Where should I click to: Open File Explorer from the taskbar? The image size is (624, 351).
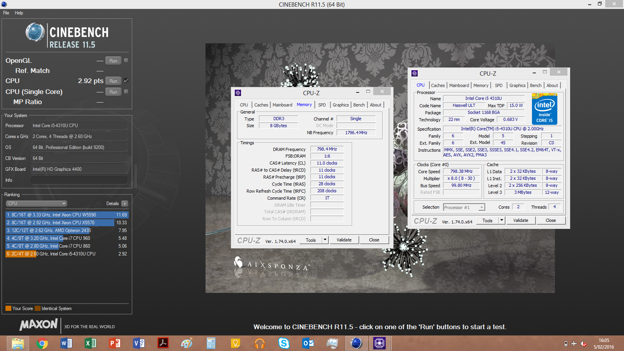pyautogui.click(x=18, y=344)
